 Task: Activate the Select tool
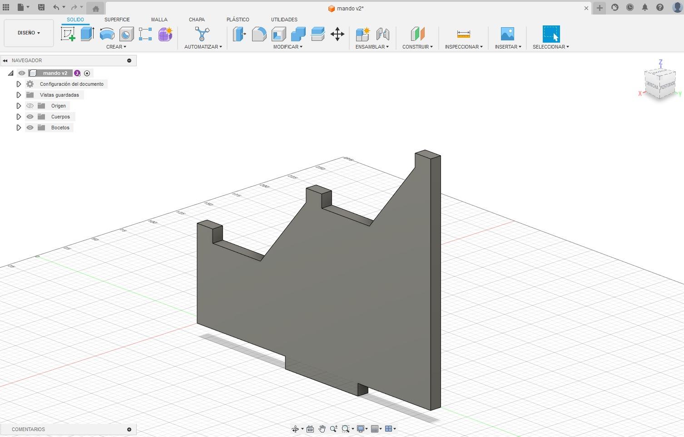(x=551, y=34)
